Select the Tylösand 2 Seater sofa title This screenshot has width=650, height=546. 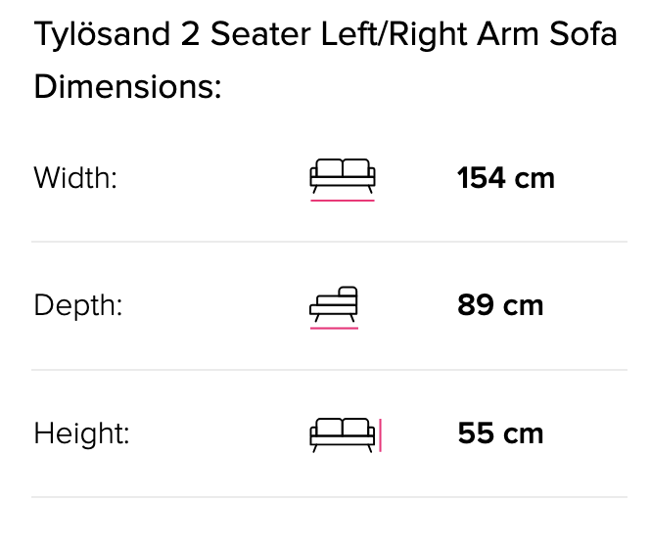click(325, 34)
